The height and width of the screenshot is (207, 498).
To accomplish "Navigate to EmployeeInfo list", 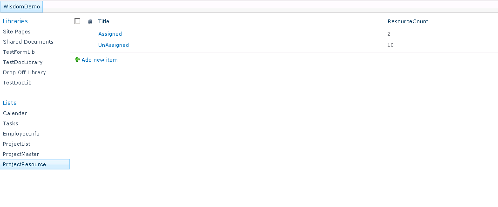I will pos(21,134).
